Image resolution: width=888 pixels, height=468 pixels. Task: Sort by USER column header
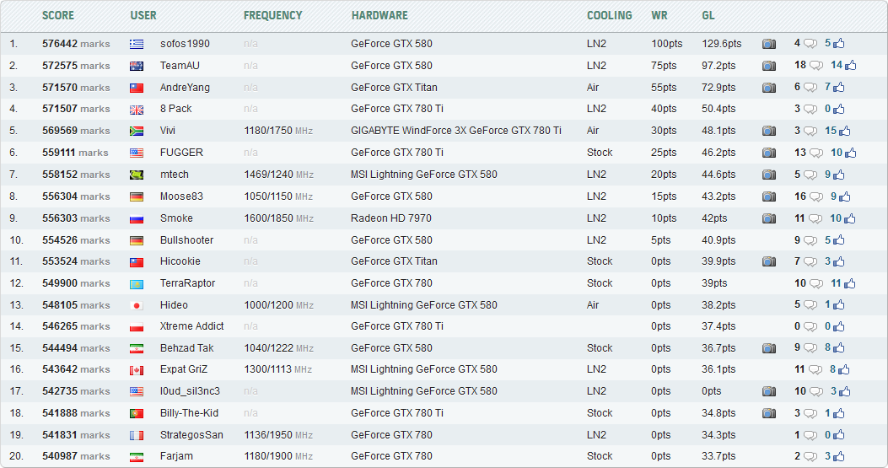[x=143, y=15]
